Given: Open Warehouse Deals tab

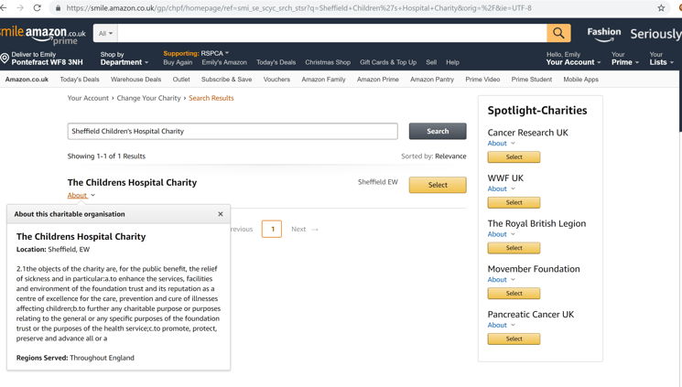Looking at the screenshot, I should point(135,80).
